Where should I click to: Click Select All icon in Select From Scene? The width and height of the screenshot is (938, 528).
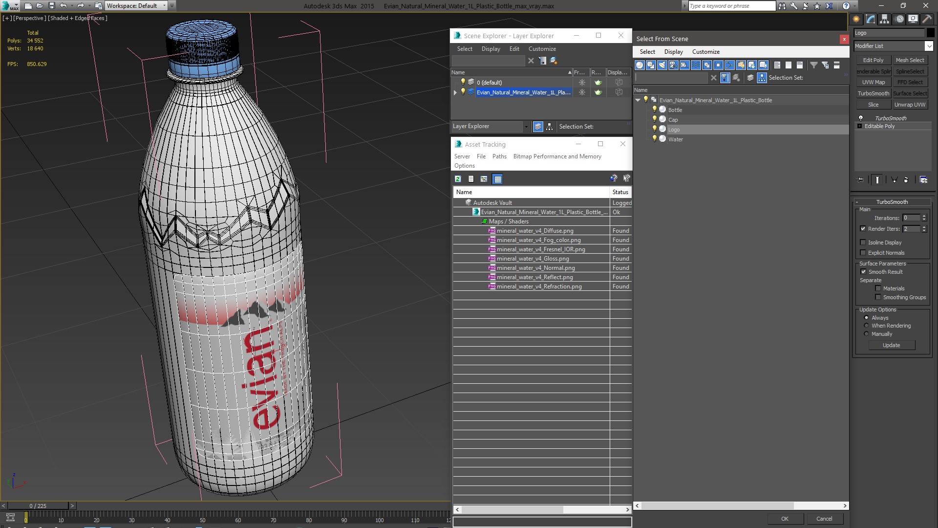click(777, 65)
